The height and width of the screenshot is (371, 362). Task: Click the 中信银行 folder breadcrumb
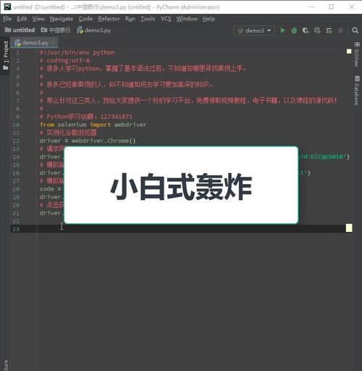point(56,30)
